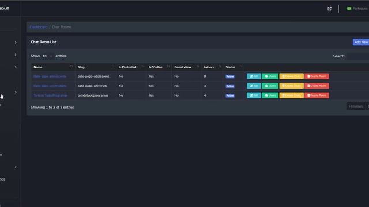Expand the topmost sidebar menu chevron

tap(16, 43)
